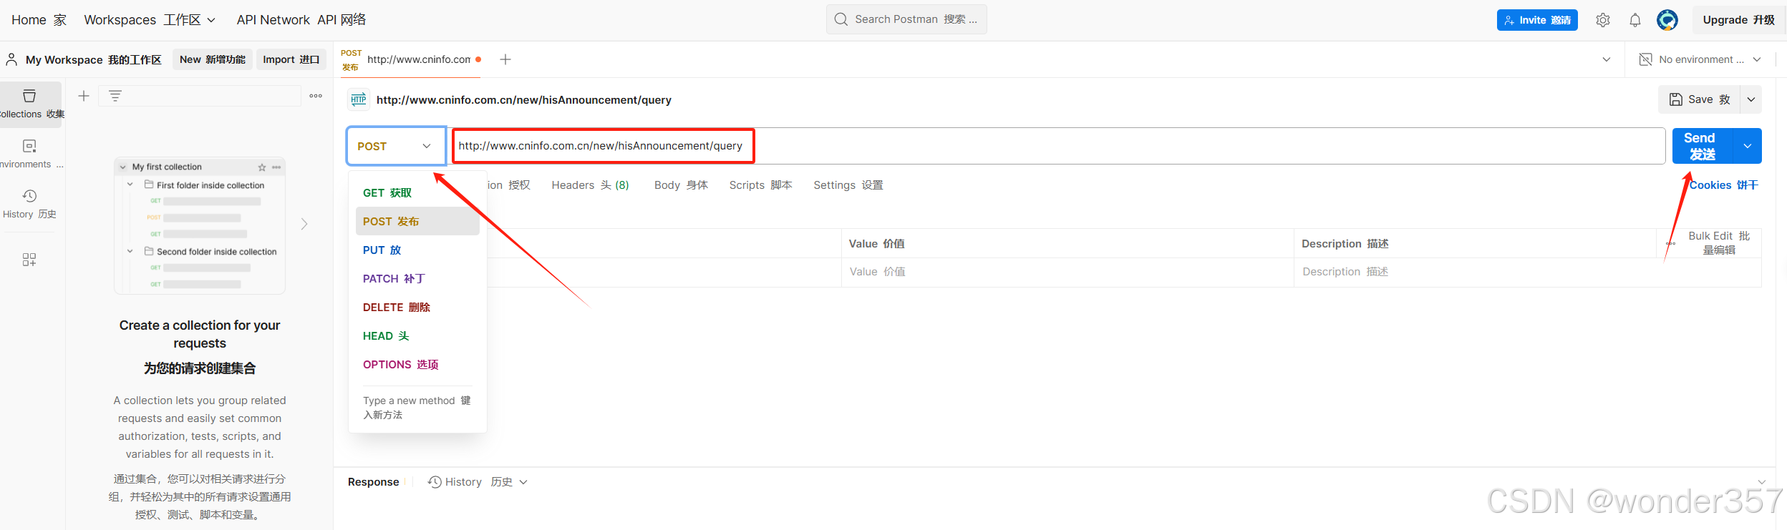
Task: Collapse the response pane chevron
Action: pos(1762,482)
